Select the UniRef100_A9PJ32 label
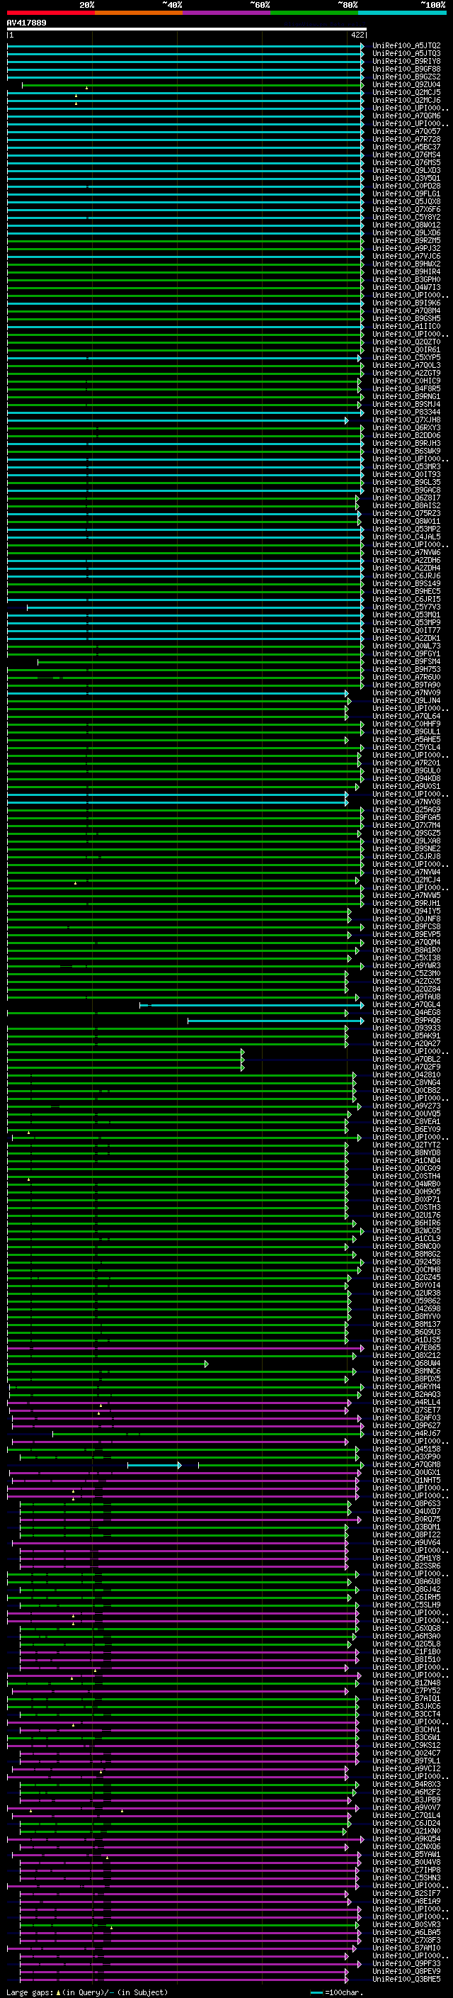Screen dimensions: 453x1998 click(x=406, y=248)
